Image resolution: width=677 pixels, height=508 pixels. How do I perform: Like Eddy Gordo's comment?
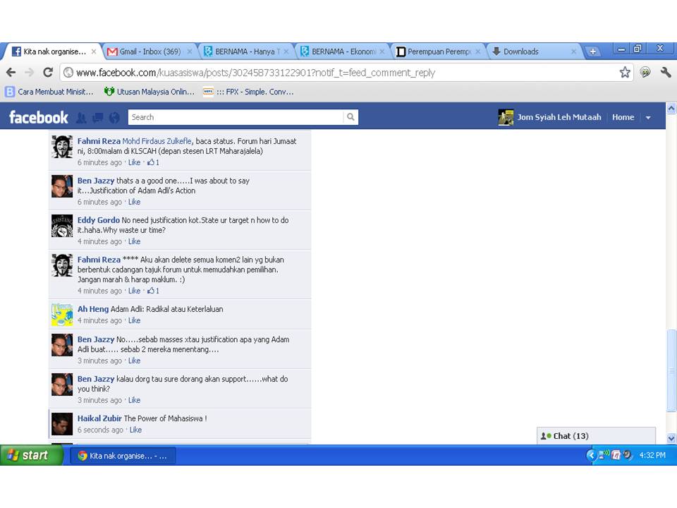click(134, 241)
